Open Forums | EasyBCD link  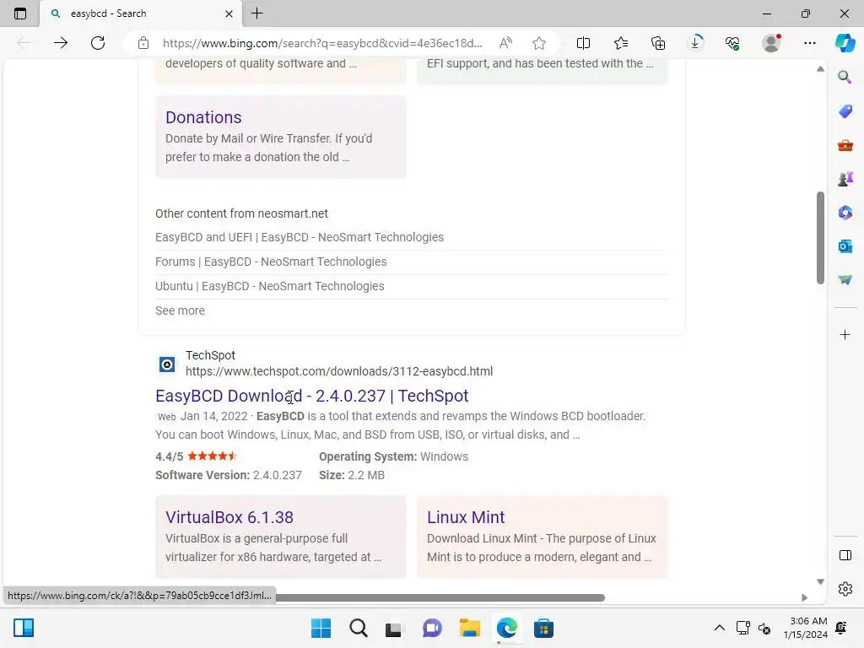tap(271, 262)
